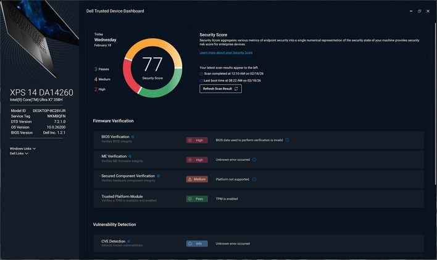Click the blue icon beside CVE Detection title
The height and width of the screenshot is (260, 437).
[x=129, y=241]
